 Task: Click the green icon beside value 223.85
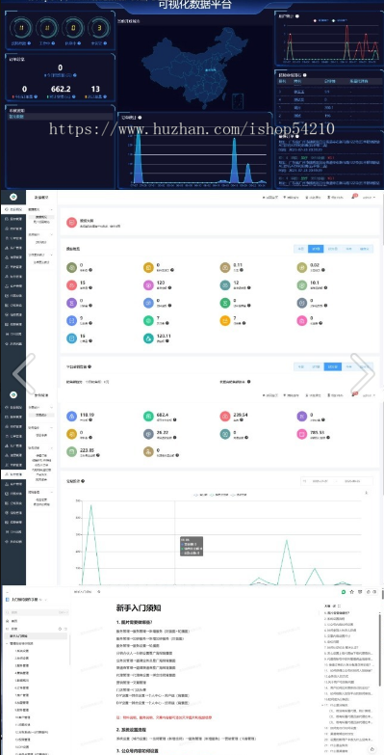[71, 451]
